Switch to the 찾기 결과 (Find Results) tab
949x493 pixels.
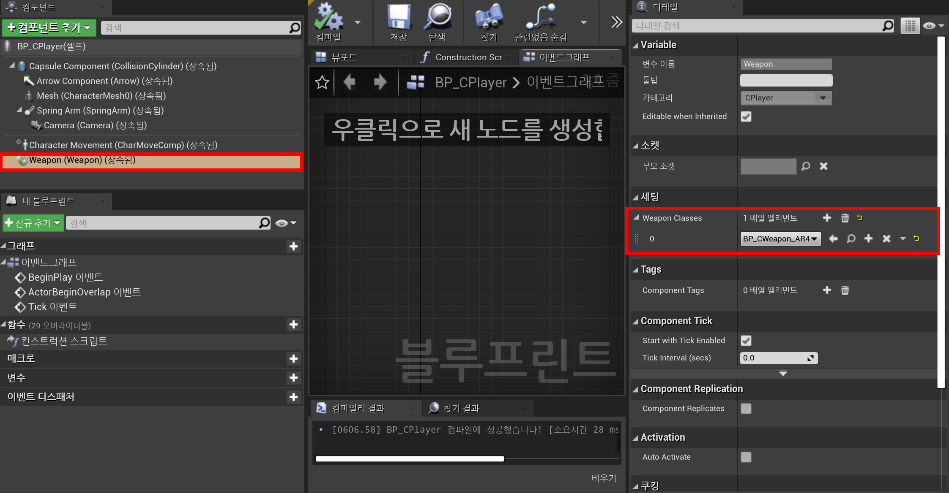coord(461,408)
